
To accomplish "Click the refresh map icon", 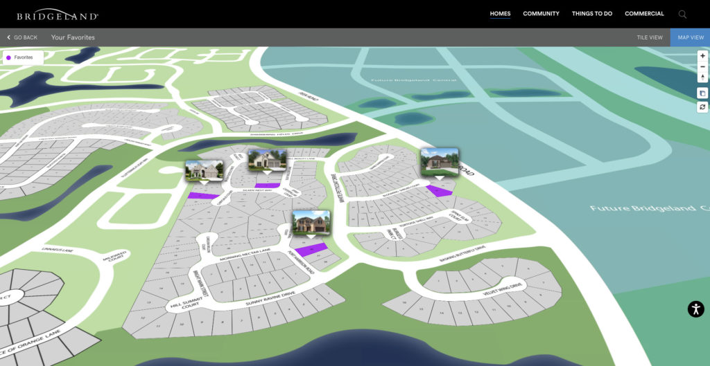I will click(702, 107).
